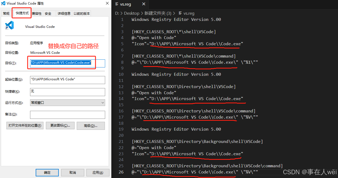Click the 取消 button
Viewport: 338px width, 178px height.
coord(72,173)
